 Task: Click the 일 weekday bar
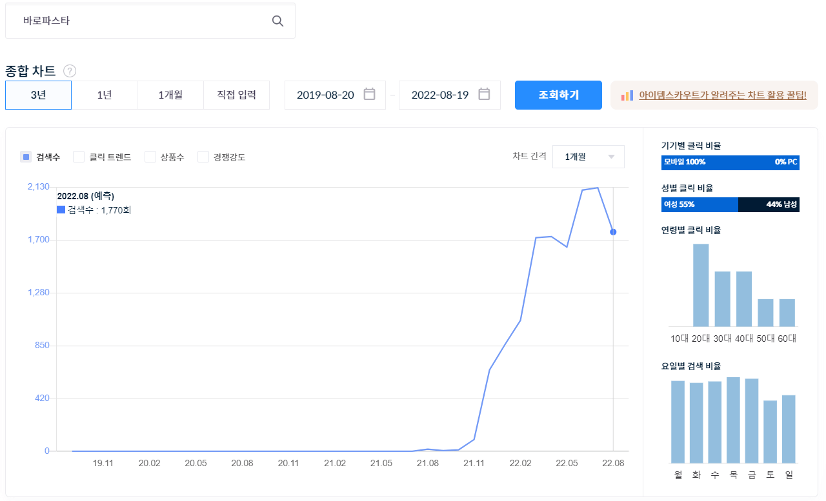(789, 429)
